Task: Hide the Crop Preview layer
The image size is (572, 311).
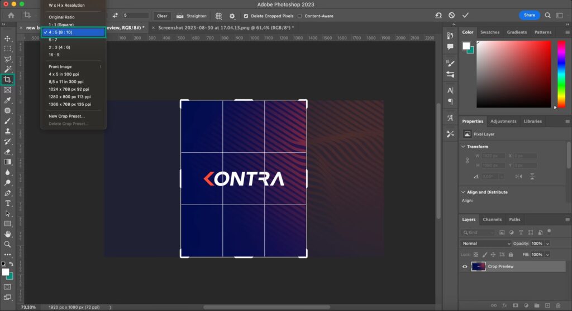Action: (465, 266)
